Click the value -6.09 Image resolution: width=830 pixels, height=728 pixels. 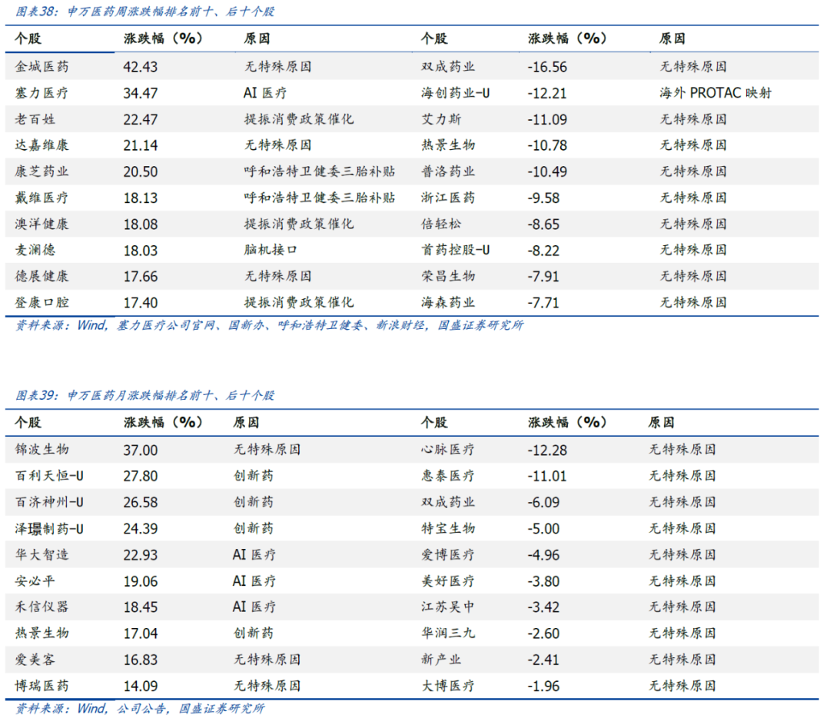tap(543, 503)
